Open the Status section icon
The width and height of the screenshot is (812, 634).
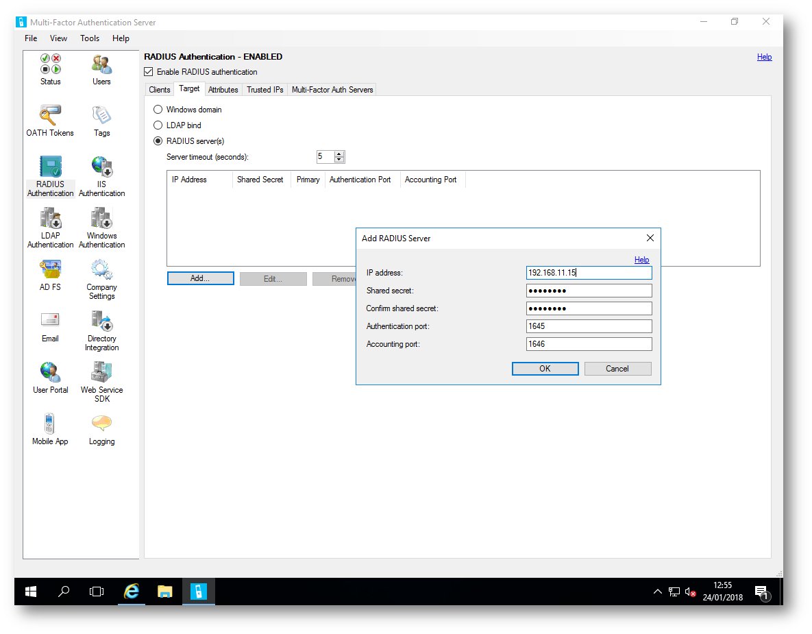(50, 69)
